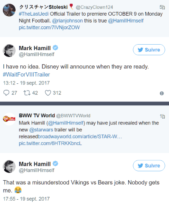The width and height of the screenshot is (169, 204).
Task: Open the tweet info circle icon
Action: click(x=162, y=93)
